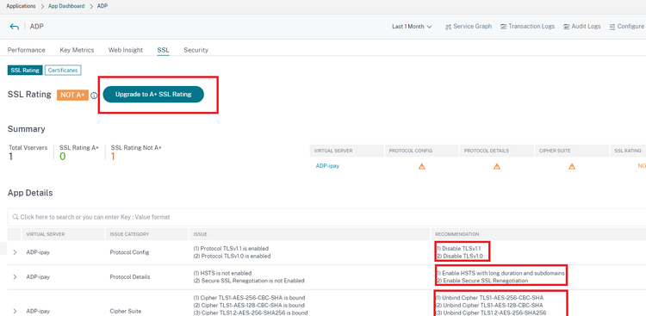Click the search magnifier icon in App Details
The image size is (646, 316).
point(16,217)
